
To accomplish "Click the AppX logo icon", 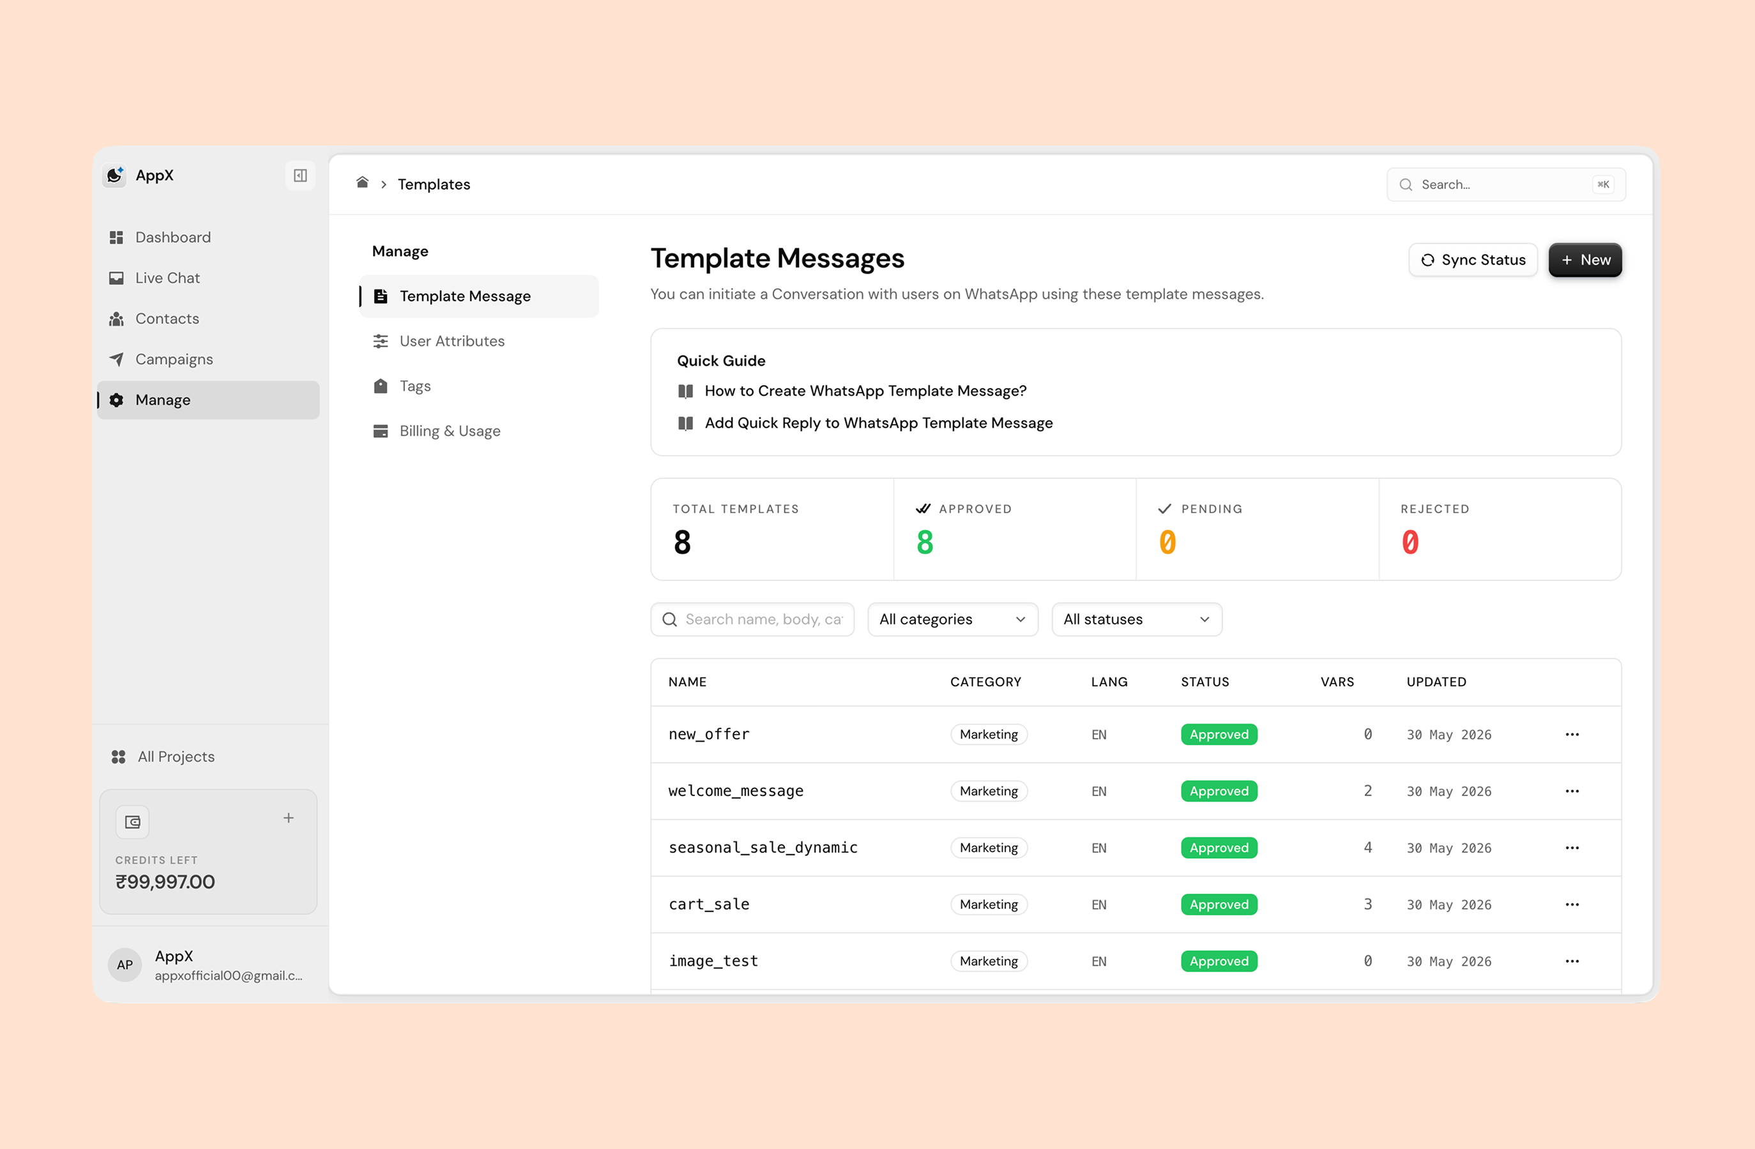I will click(x=114, y=176).
